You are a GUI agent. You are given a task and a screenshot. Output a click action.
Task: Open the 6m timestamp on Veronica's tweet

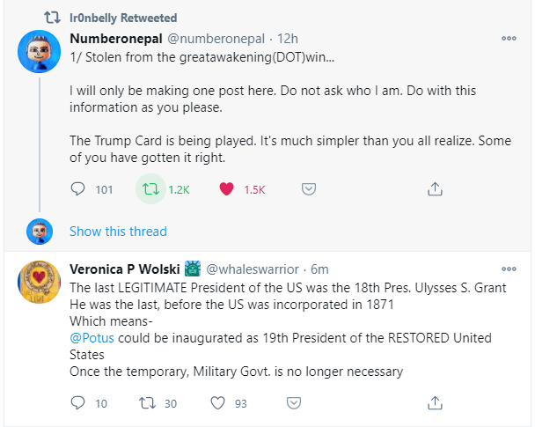point(319,269)
